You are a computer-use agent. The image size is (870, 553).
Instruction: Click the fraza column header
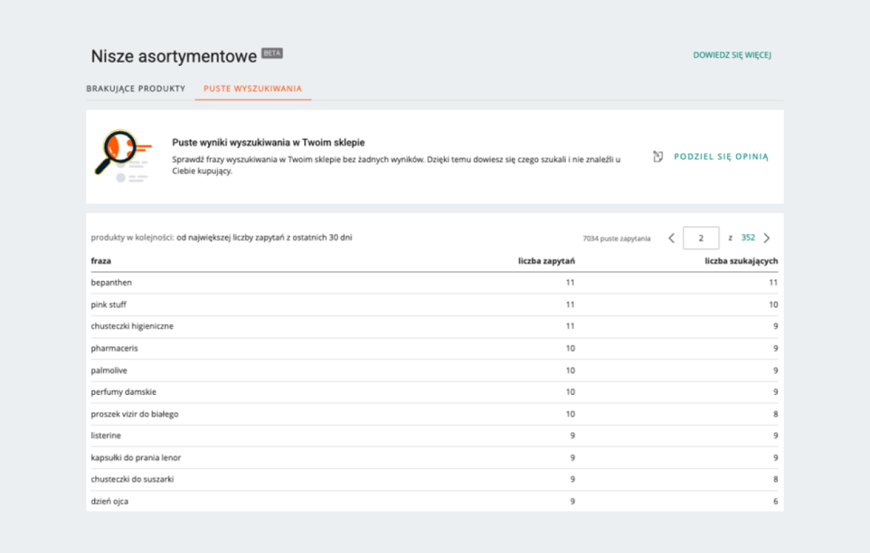[x=101, y=261]
